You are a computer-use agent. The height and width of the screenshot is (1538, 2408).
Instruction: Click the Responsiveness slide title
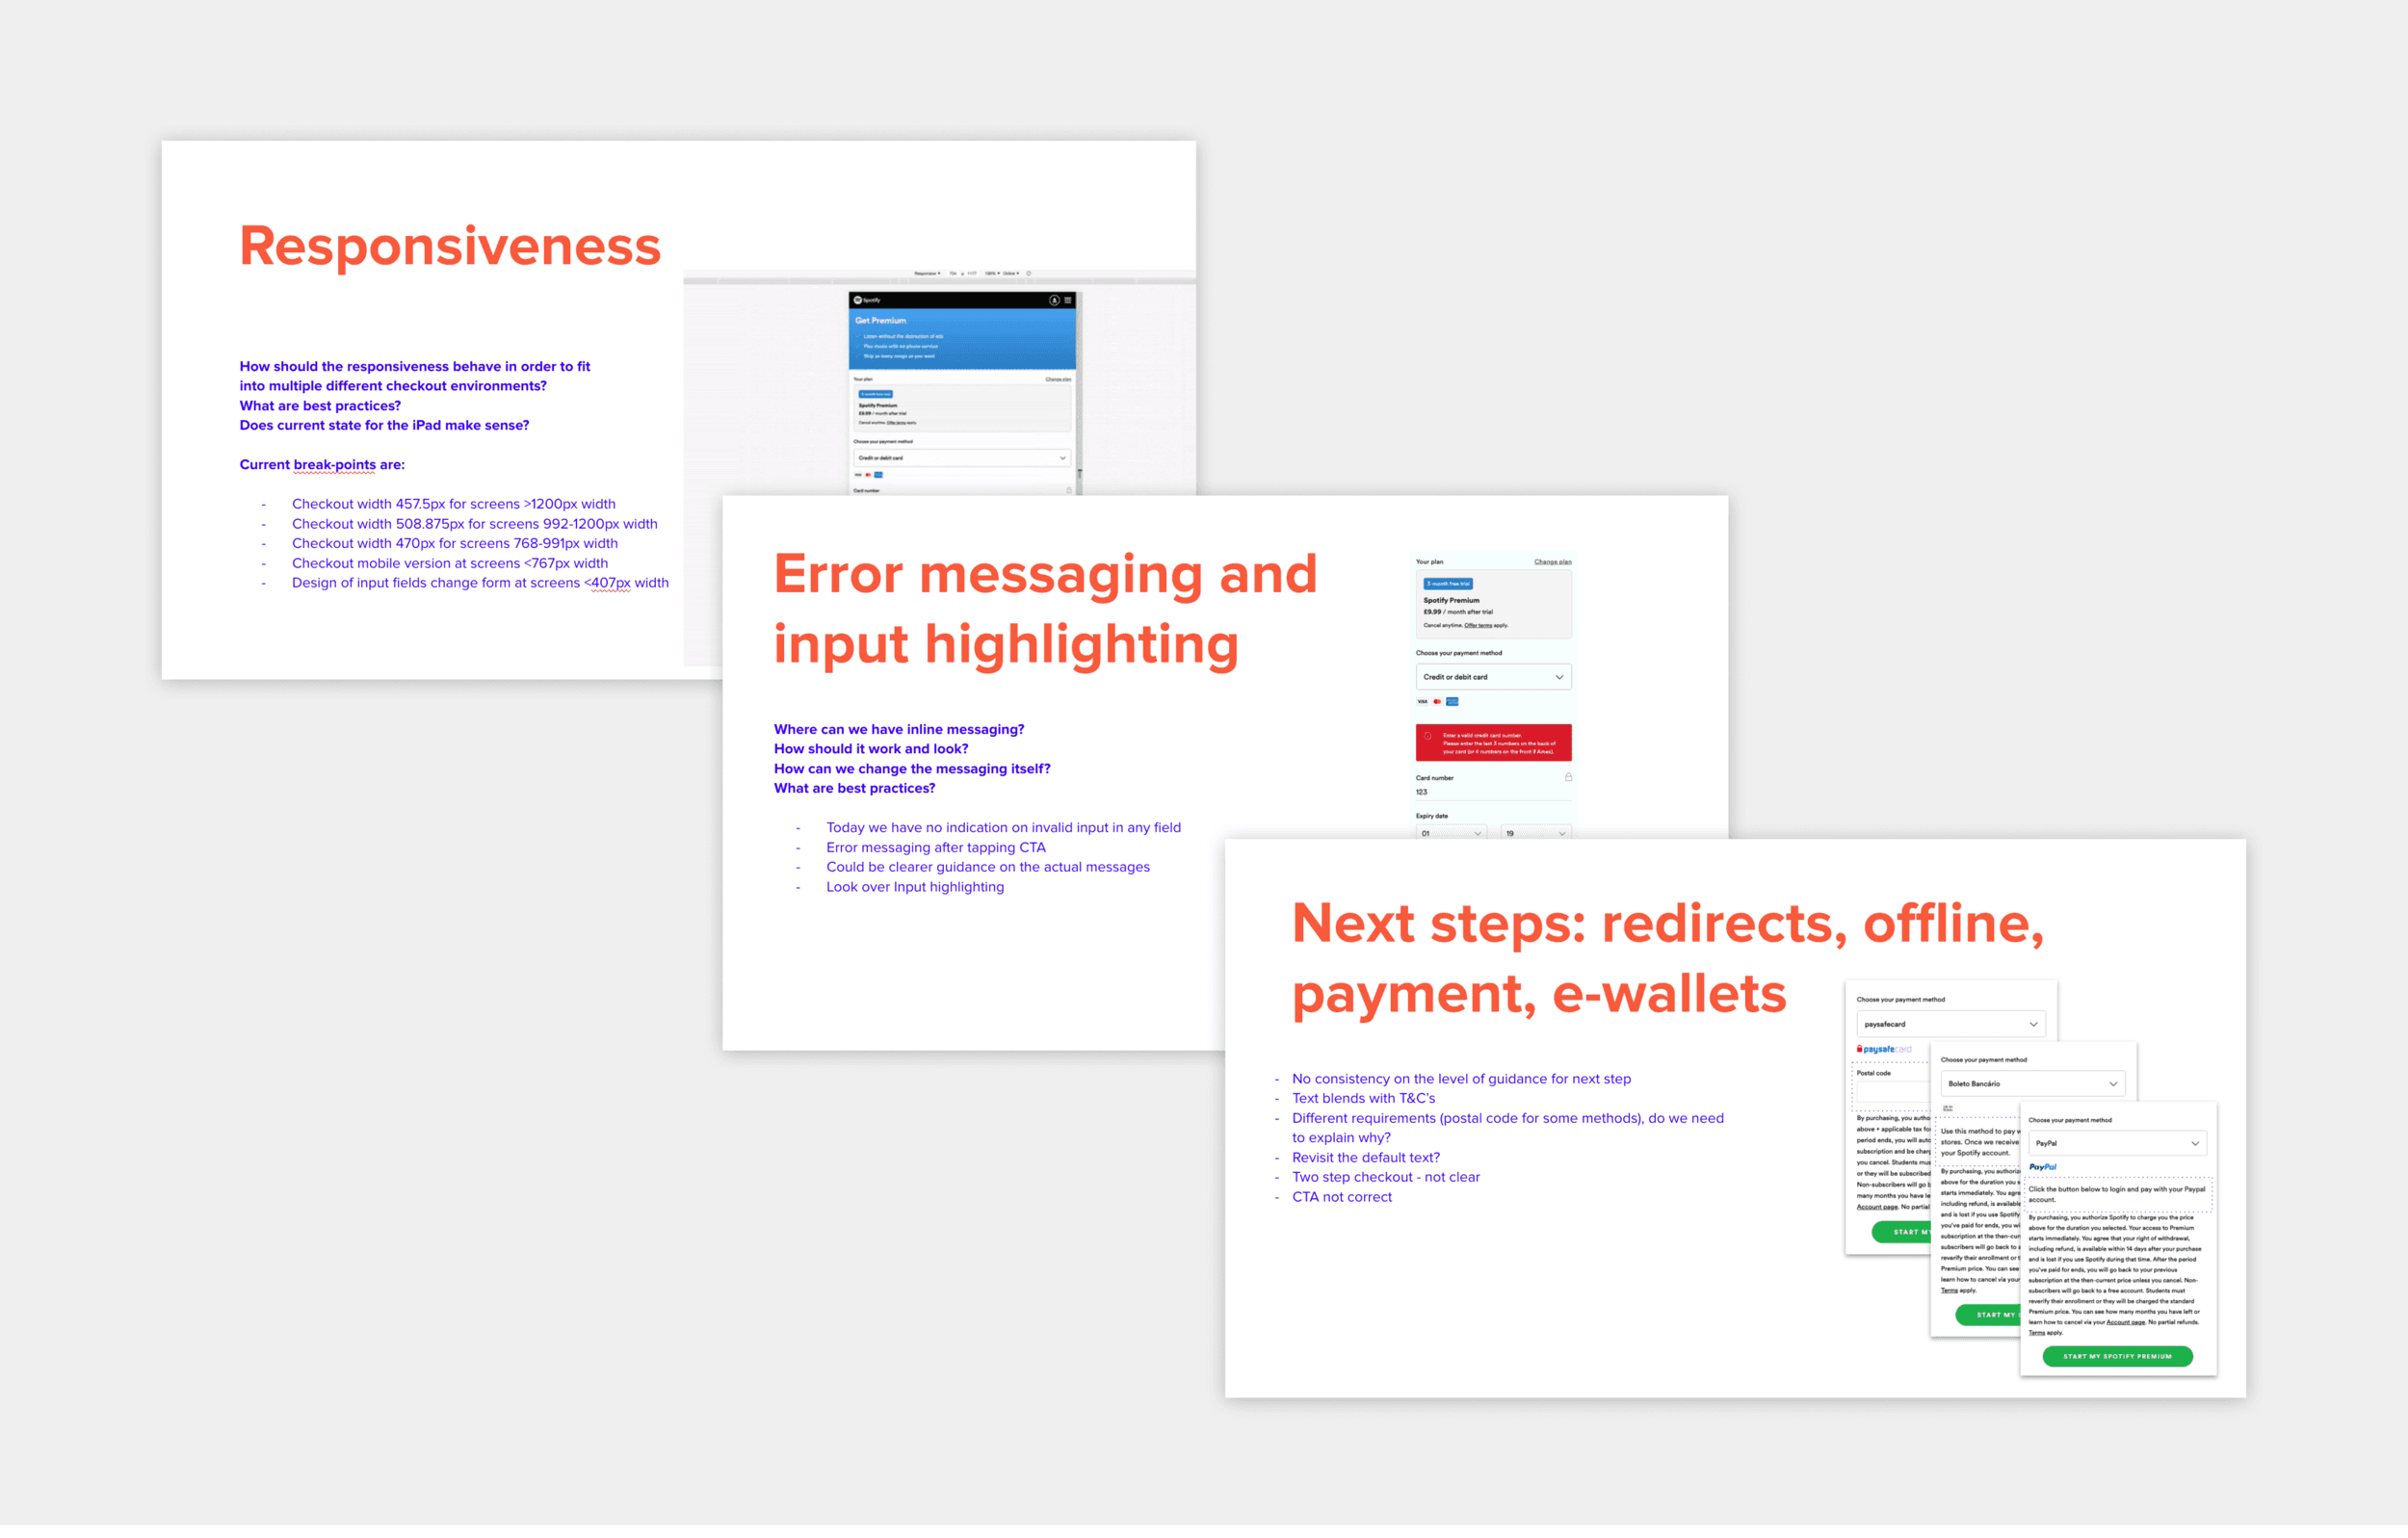pyautogui.click(x=450, y=246)
